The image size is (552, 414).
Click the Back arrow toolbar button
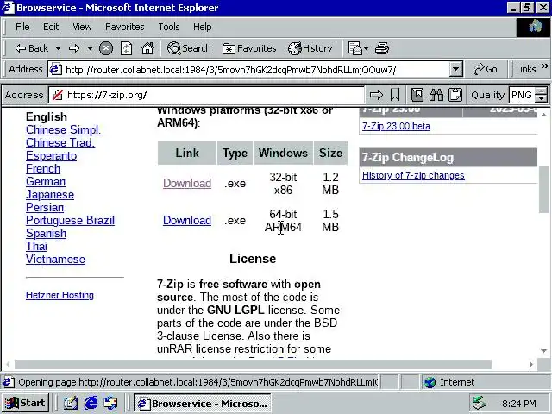(x=31, y=48)
